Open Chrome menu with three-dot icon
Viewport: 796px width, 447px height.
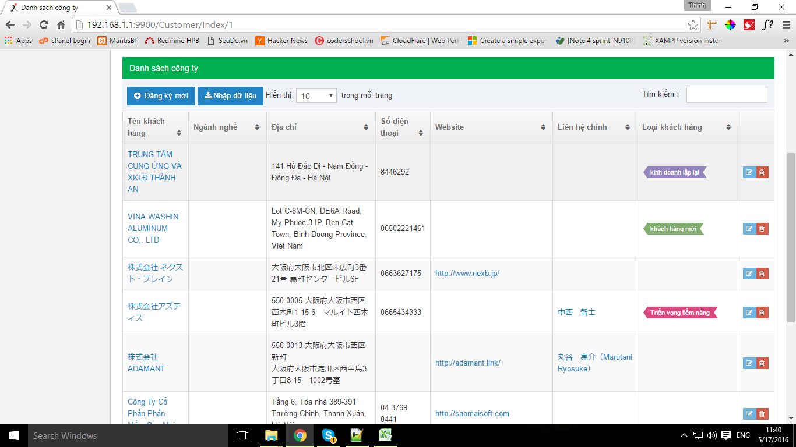(786, 25)
